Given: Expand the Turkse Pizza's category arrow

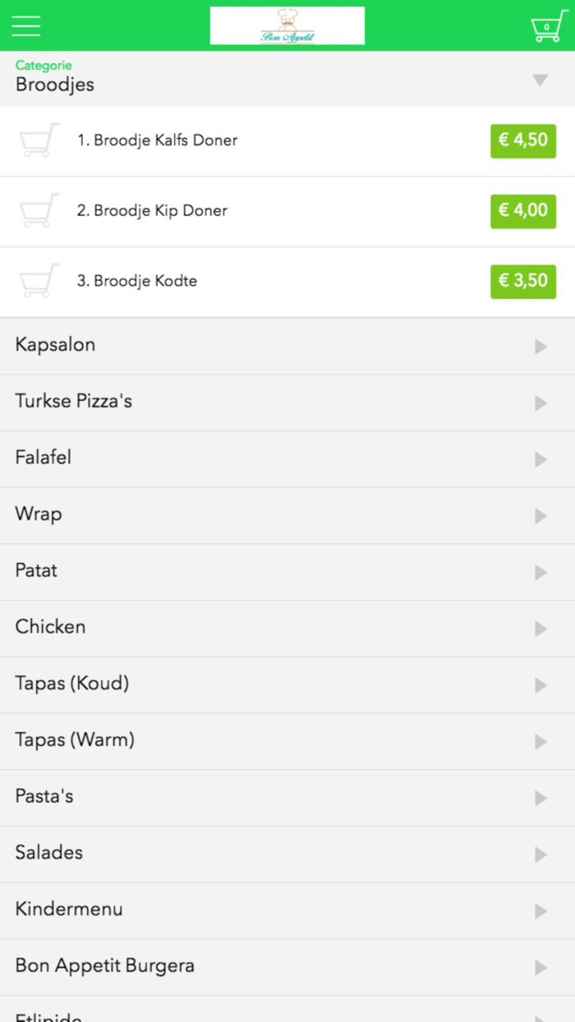Looking at the screenshot, I should (x=540, y=403).
